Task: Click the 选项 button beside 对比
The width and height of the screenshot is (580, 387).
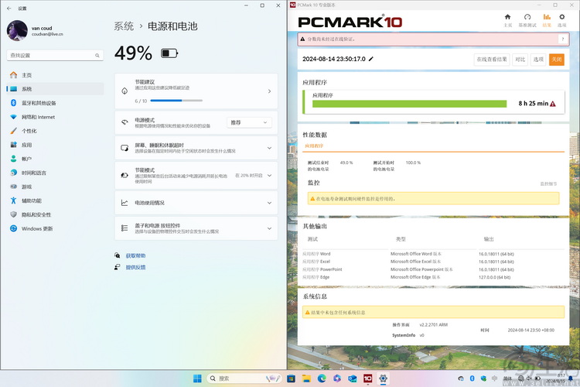Action: click(538, 60)
